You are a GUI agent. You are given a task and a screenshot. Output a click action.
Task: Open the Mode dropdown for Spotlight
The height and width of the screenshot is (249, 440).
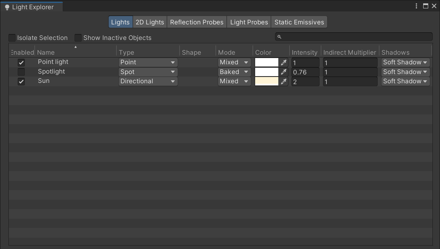235,72
